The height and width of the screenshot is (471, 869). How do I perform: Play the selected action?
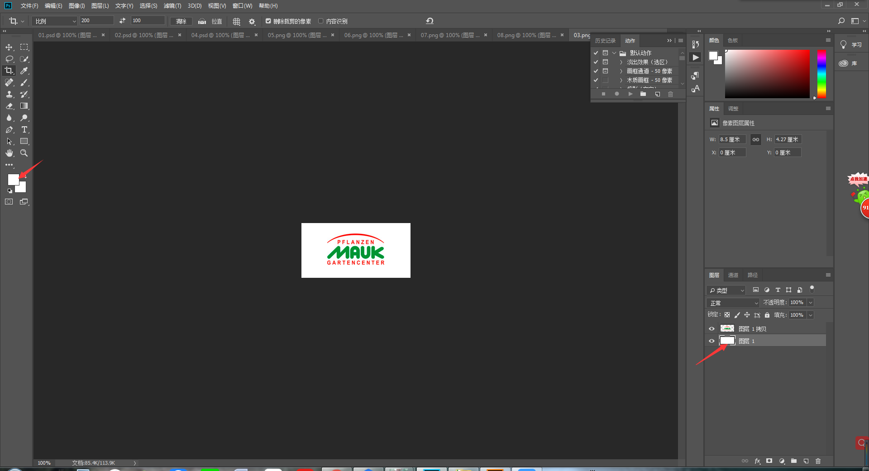(x=630, y=94)
